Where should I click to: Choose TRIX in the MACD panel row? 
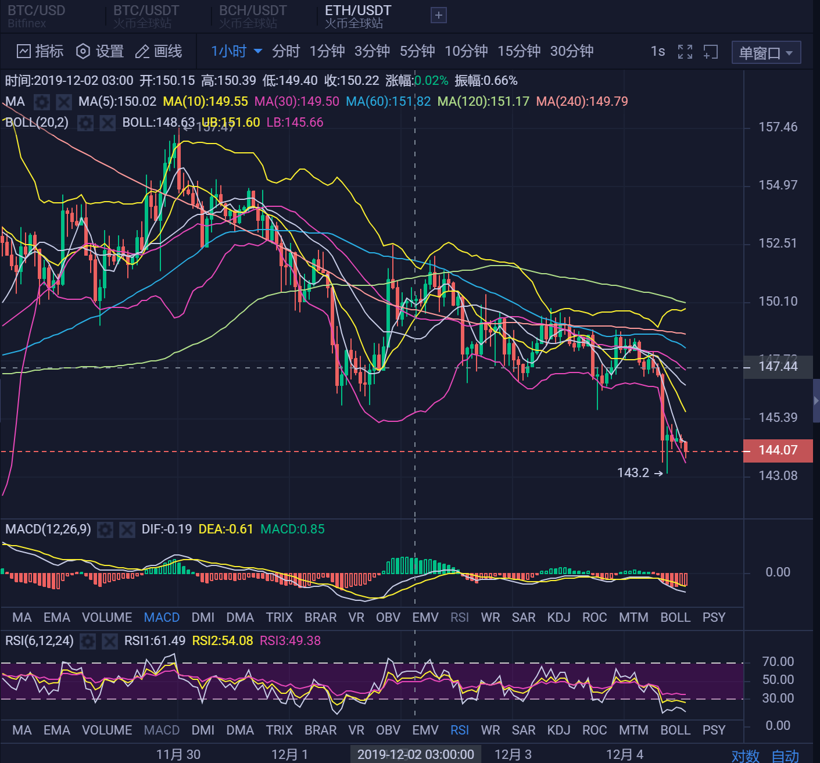(280, 618)
